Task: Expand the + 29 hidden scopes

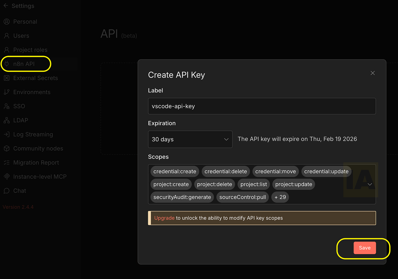Action: point(280,197)
